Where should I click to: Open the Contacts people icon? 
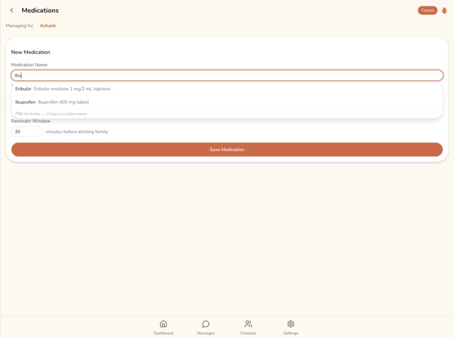point(248,324)
